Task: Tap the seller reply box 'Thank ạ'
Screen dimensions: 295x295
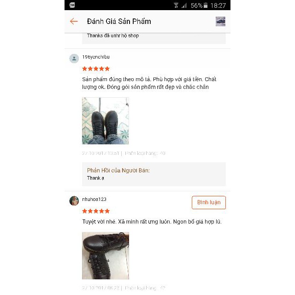Action: (x=154, y=174)
